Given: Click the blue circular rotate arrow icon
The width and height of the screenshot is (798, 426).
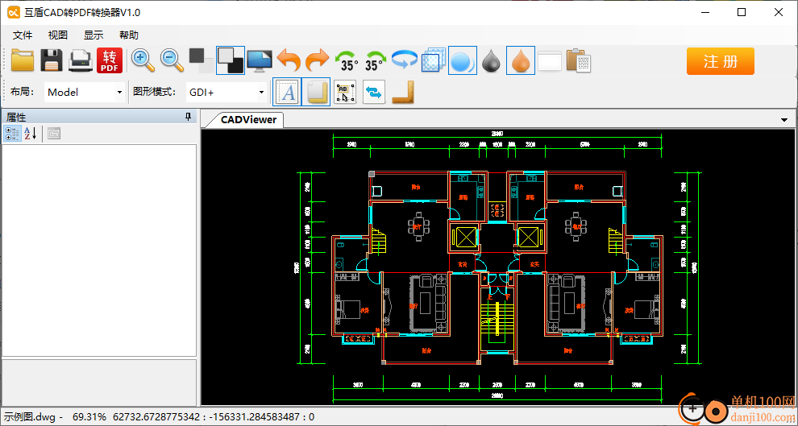Looking at the screenshot, I should pos(405,60).
